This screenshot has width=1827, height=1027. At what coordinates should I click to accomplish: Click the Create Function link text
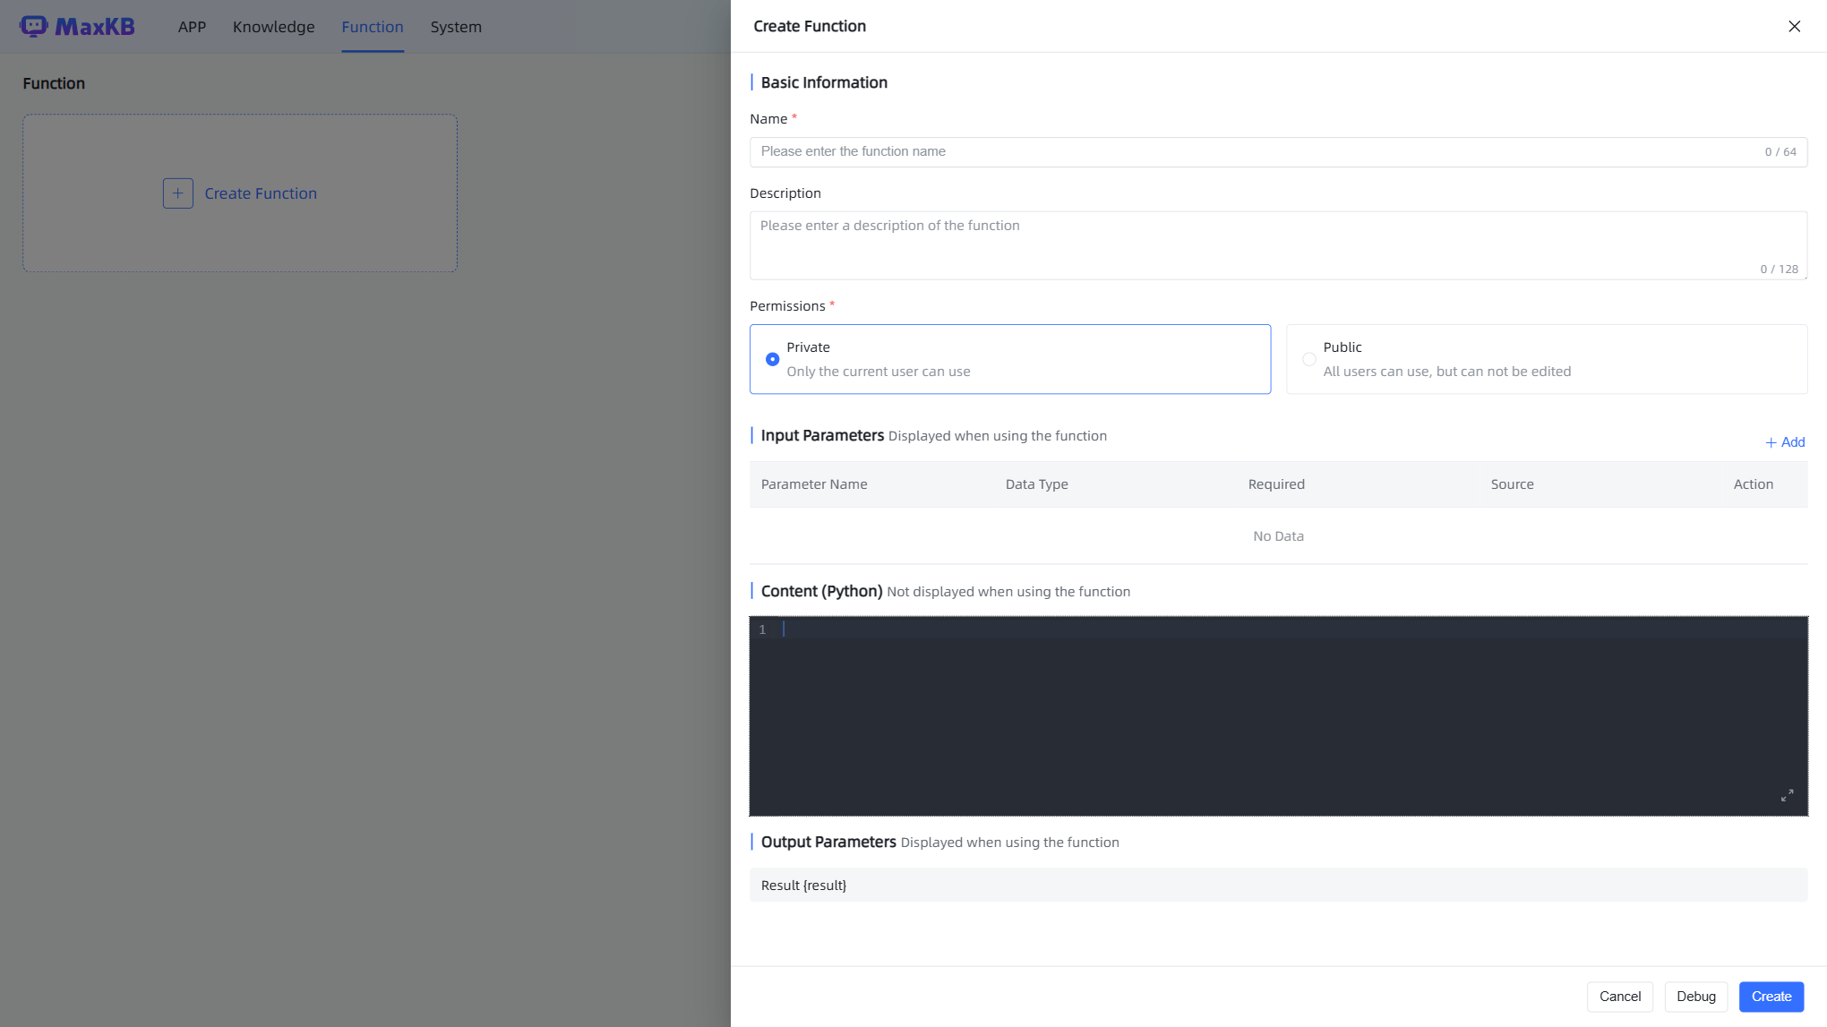pyautogui.click(x=261, y=193)
